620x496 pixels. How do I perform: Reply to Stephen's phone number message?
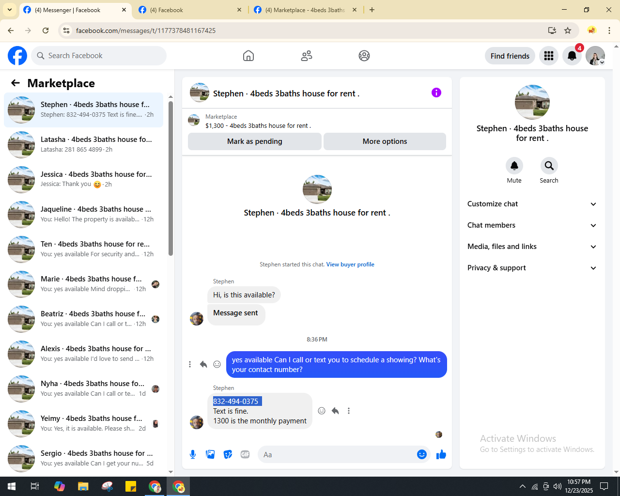click(335, 411)
